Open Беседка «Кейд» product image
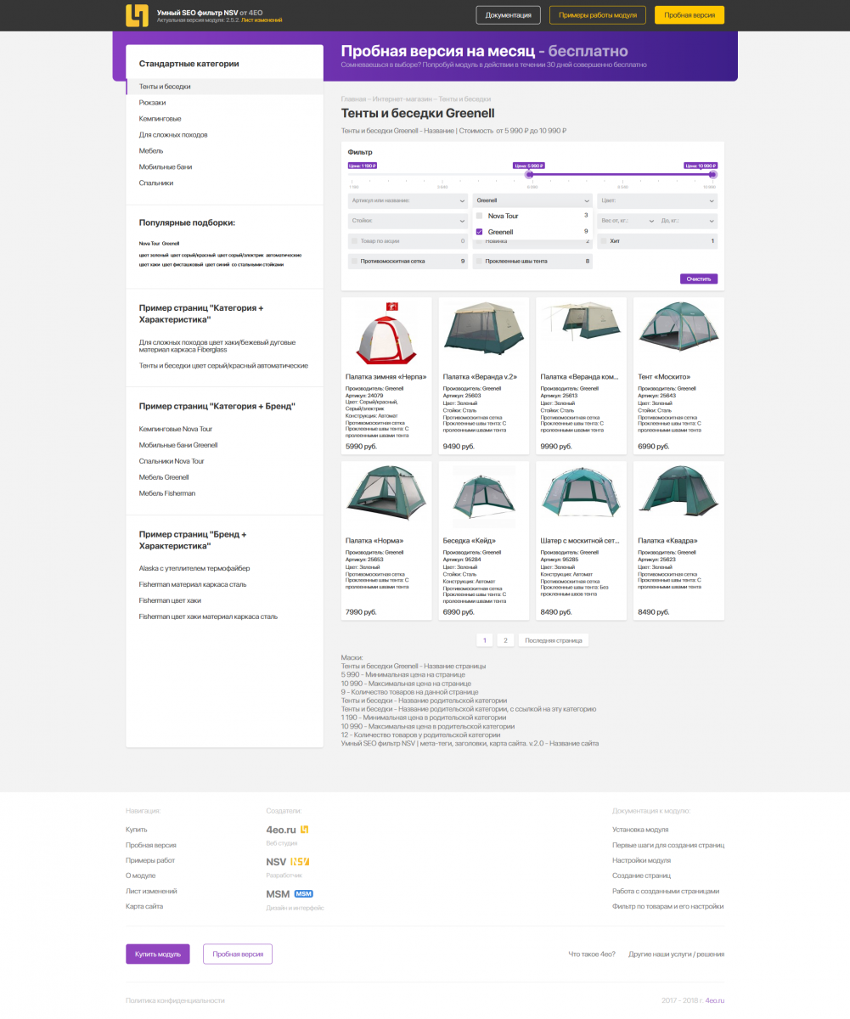This screenshot has height=1019, width=850. pyautogui.click(x=484, y=496)
